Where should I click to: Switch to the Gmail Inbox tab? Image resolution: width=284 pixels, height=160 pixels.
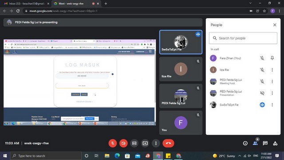[27, 4]
